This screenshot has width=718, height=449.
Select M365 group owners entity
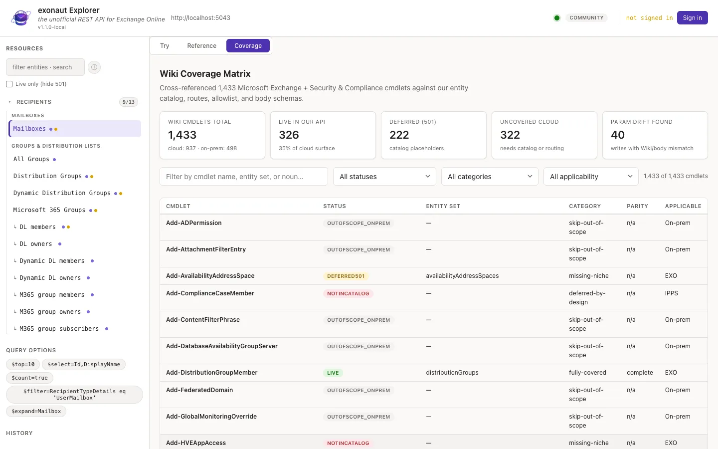(75, 312)
